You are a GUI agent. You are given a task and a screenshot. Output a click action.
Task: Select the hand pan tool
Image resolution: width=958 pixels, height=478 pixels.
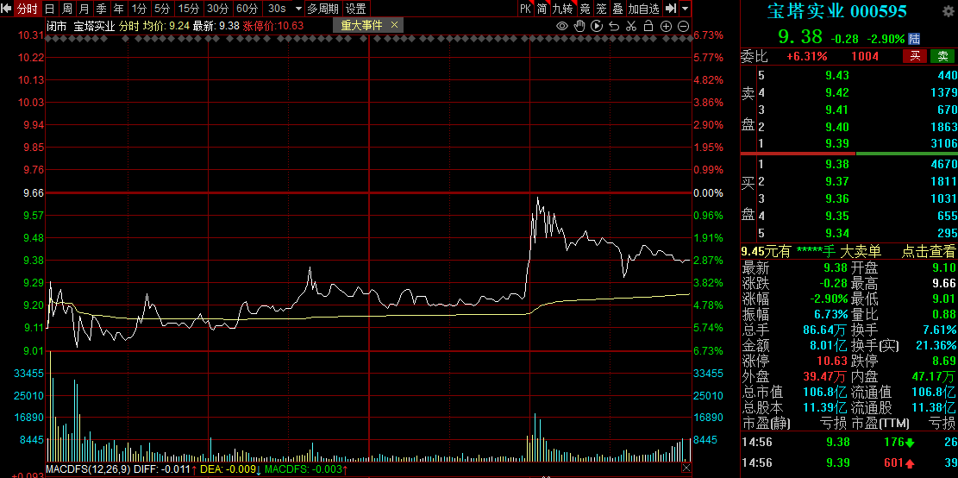(x=579, y=26)
